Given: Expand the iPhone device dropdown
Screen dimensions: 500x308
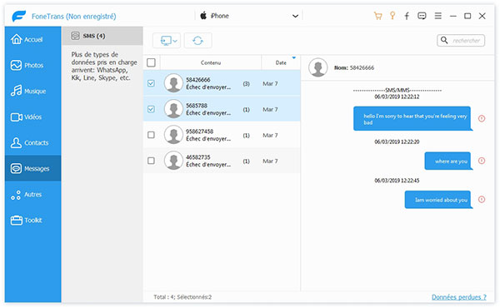Looking at the screenshot, I should coord(295,16).
